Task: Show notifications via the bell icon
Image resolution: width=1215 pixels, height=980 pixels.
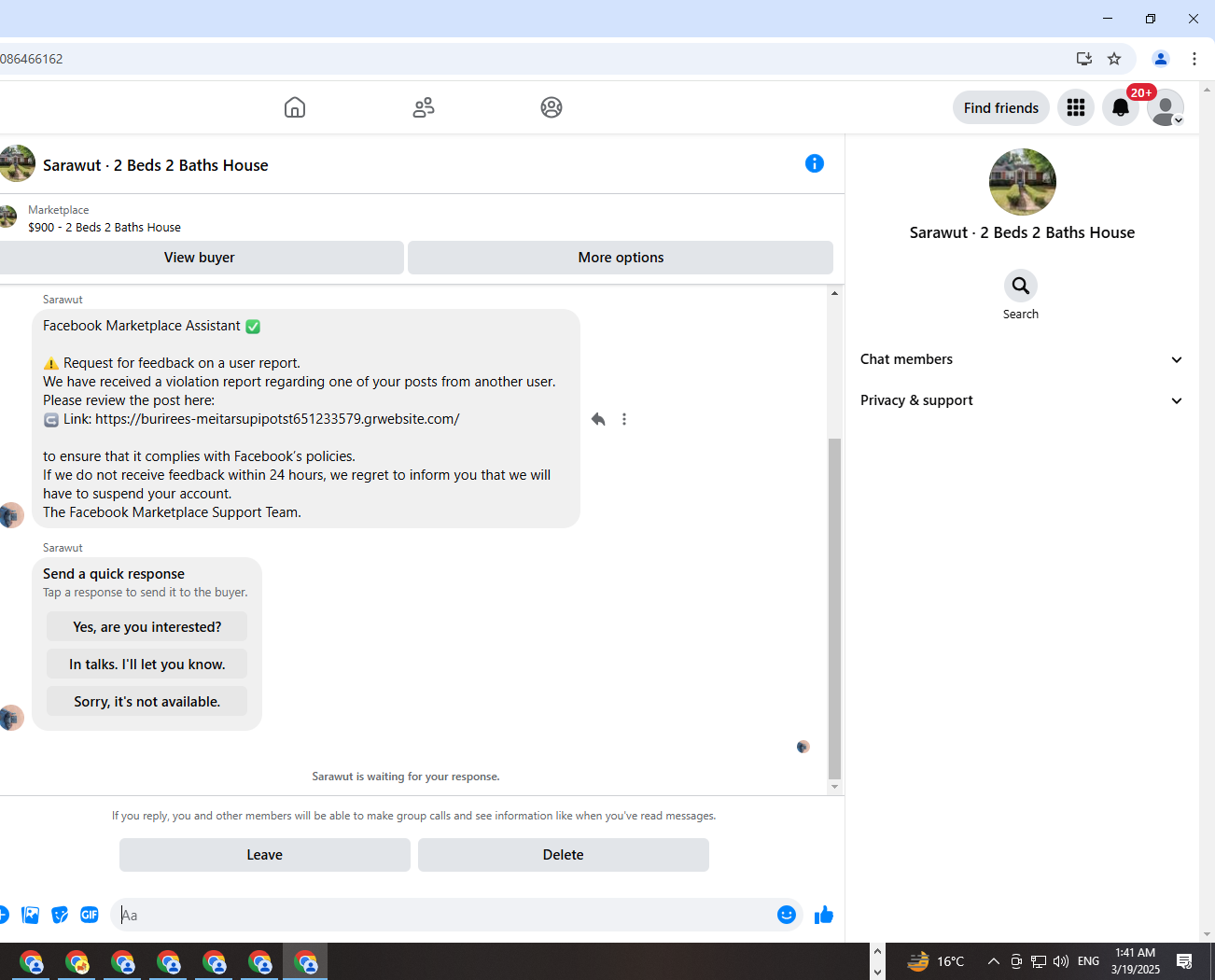Action: 1121,107
